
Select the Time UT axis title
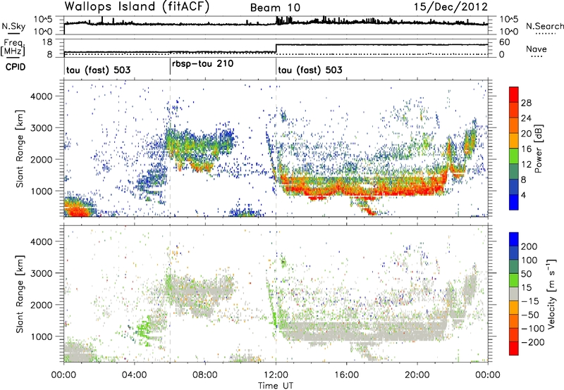click(x=276, y=385)
